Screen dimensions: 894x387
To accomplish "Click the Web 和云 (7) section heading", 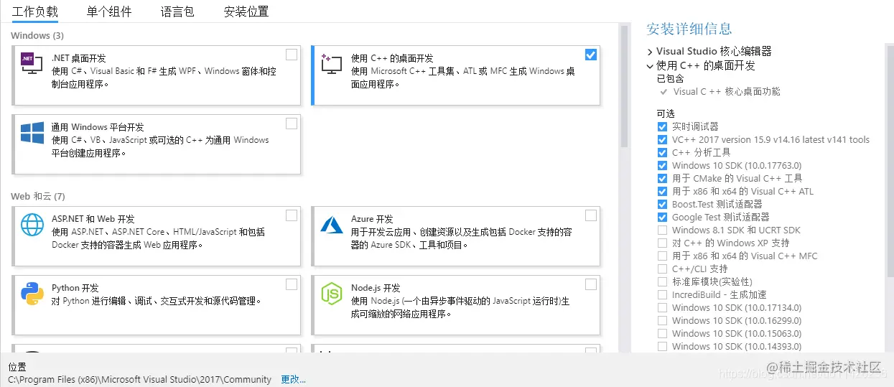I will pos(38,196).
